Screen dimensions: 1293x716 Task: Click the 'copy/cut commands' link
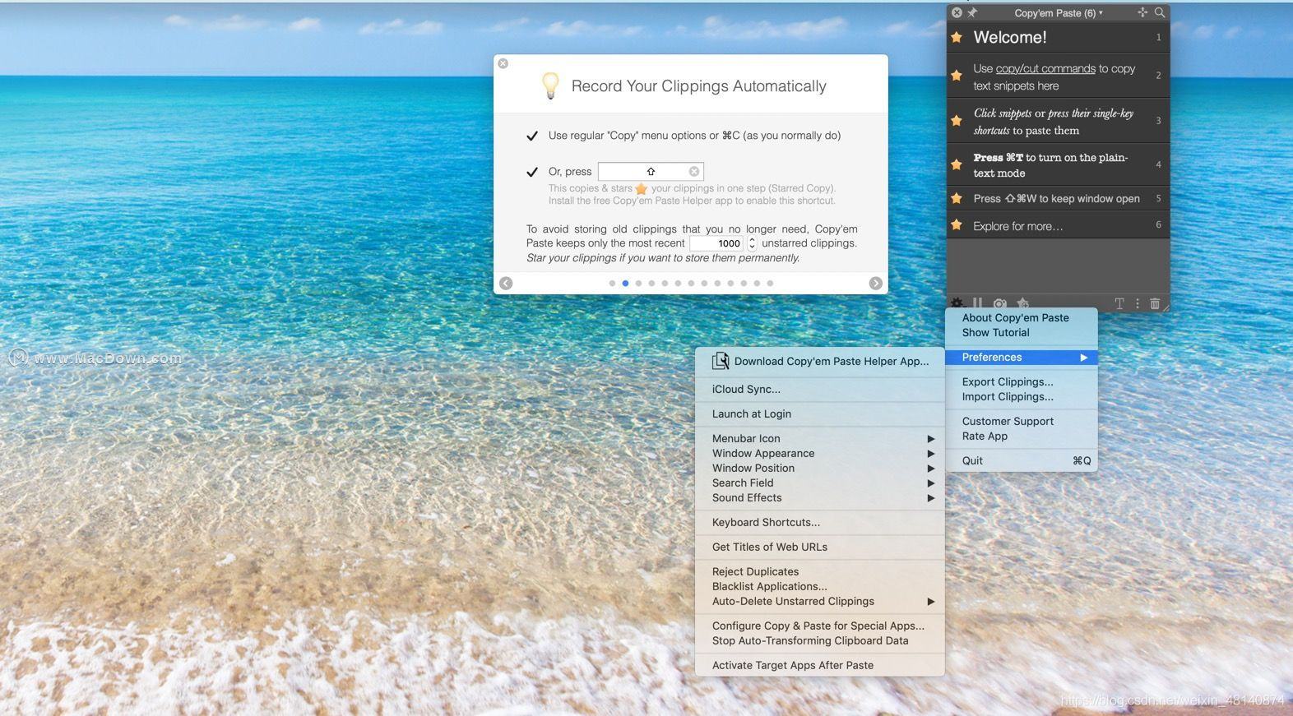coord(1045,68)
